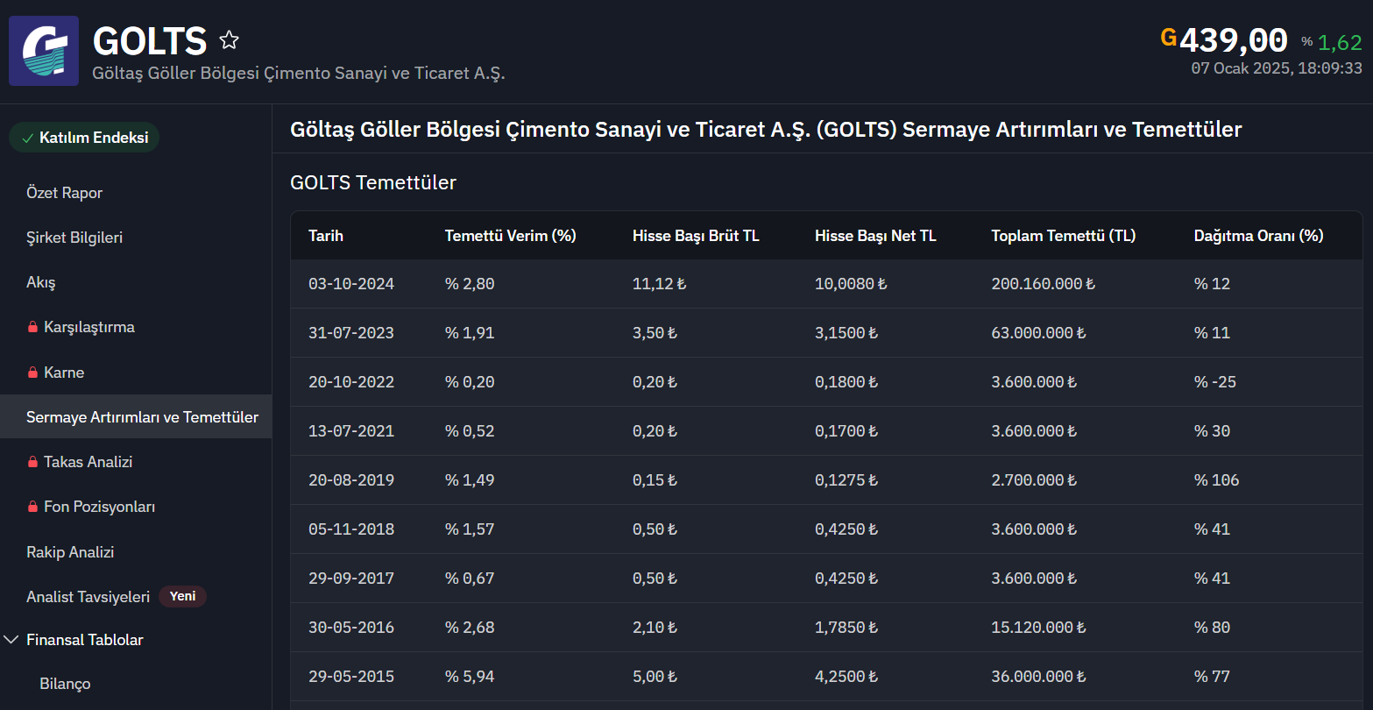Click the 07 Ocak 2025 timestamp

pyautogui.click(x=1277, y=67)
